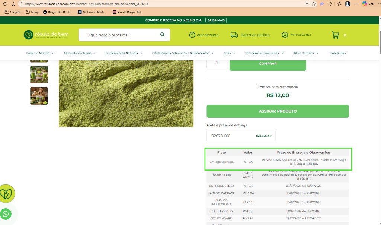The image size is (381, 225).
Task: Expand the Temperos e Especiarias menu
Action: pos(264,53)
